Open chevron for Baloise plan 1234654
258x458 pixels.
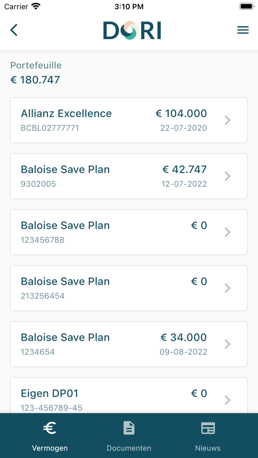228,344
